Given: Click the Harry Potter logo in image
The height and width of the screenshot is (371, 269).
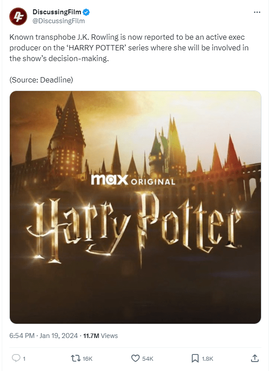Looking at the screenshot, I should tap(134, 228).
